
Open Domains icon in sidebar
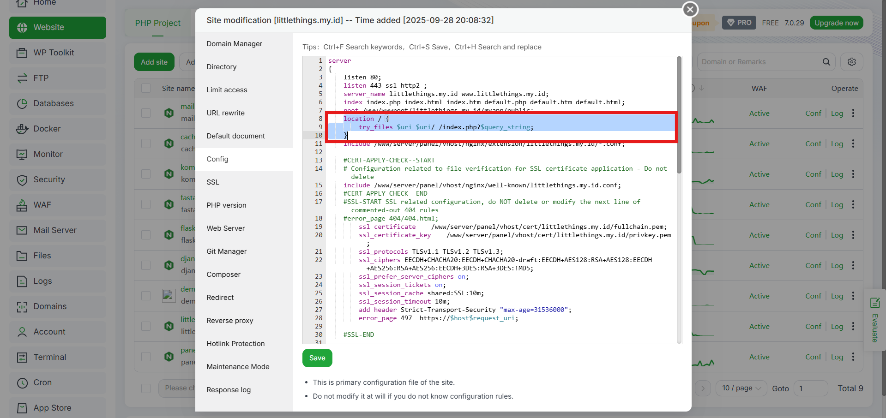pos(22,307)
